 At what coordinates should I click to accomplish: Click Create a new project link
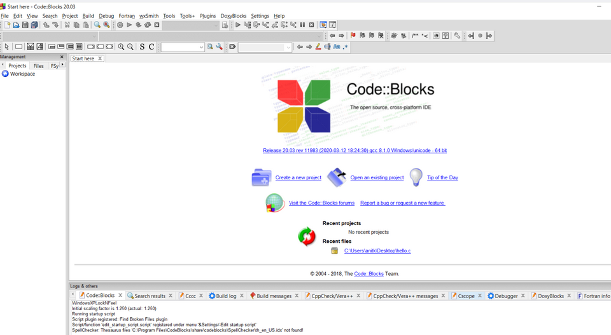[x=298, y=177]
